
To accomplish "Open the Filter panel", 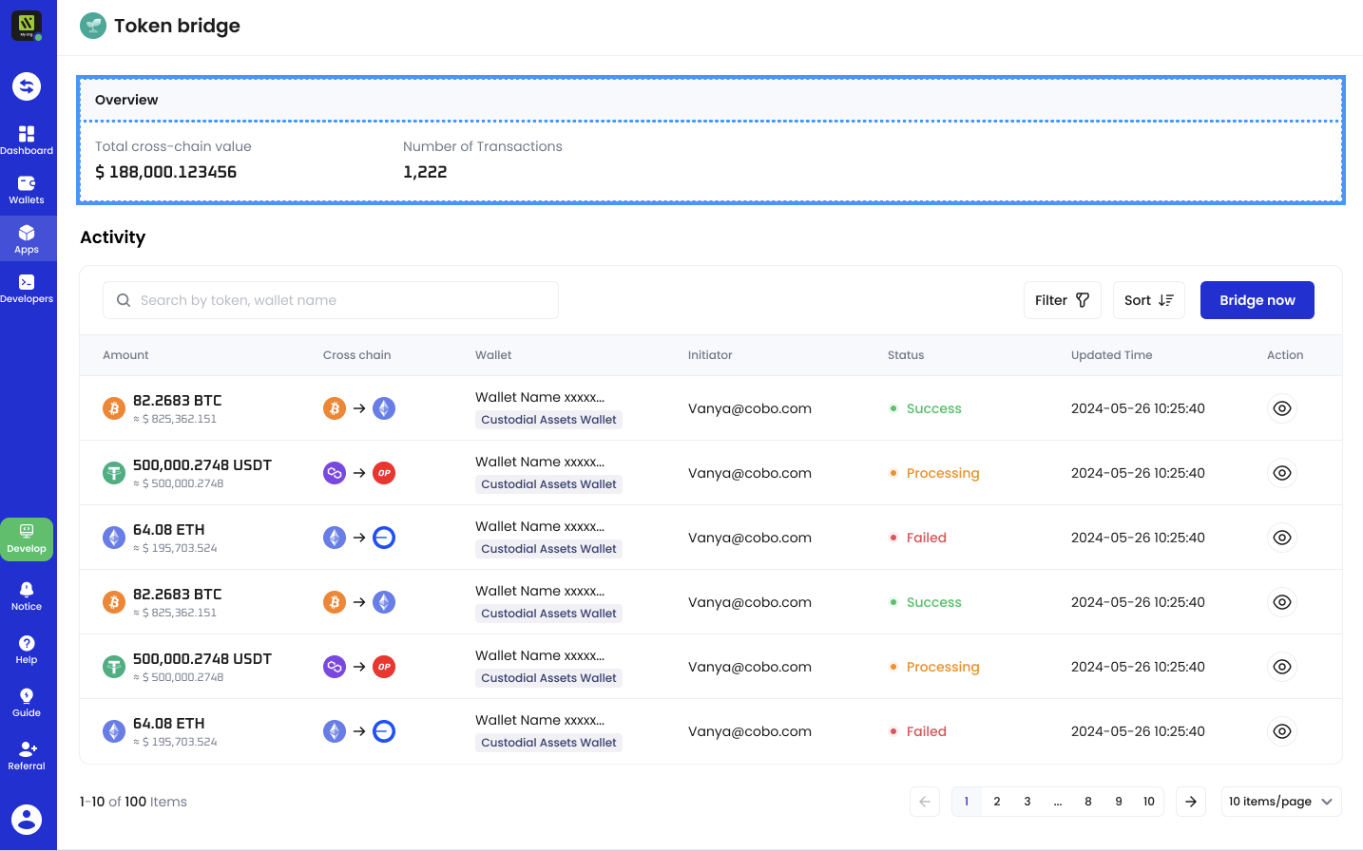I will 1062,299.
